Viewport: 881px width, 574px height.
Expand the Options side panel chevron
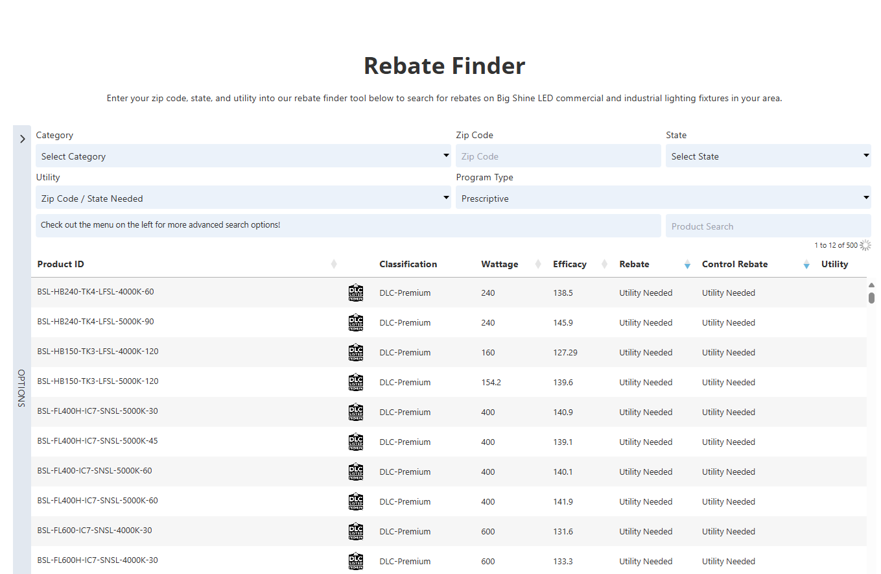click(x=22, y=139)
